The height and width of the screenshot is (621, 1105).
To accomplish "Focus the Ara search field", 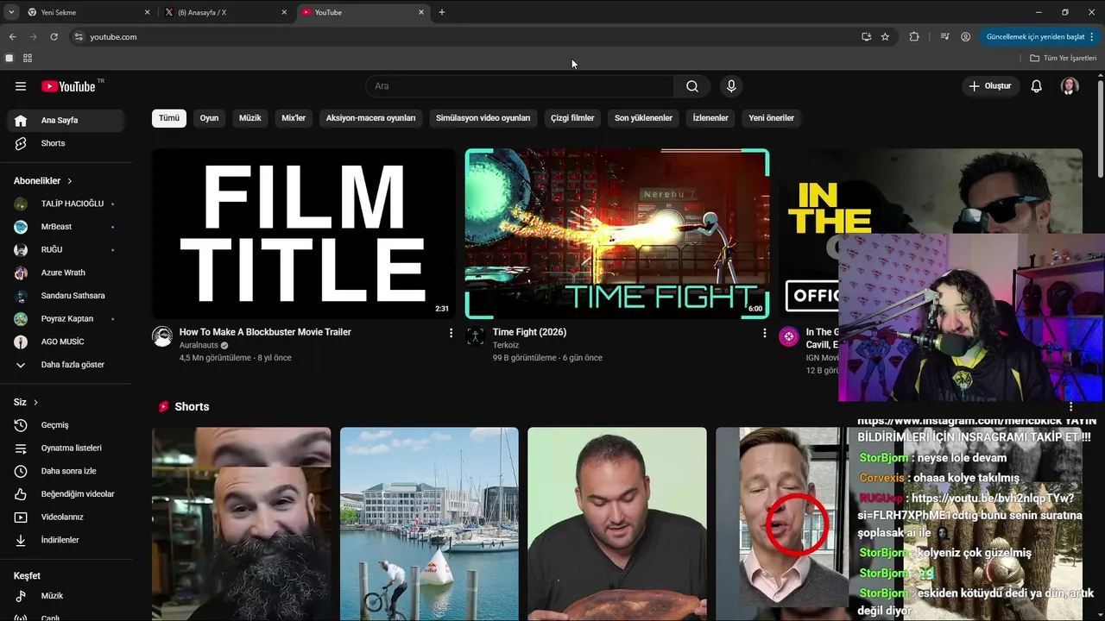I will [520, 86].
